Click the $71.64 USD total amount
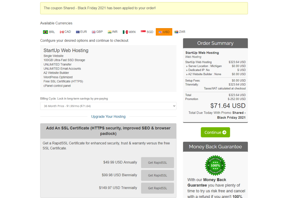The height and width of the screenshot is (198, 285). click(x=228, y=106)
